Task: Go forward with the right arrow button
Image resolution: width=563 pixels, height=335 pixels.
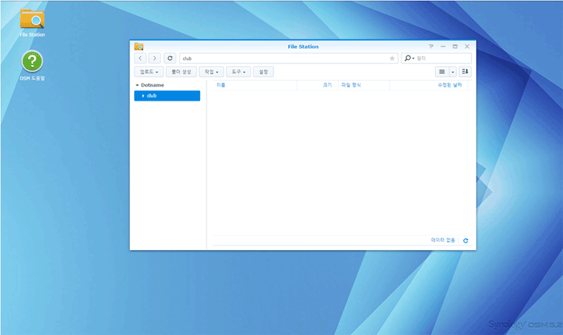Action: pos(154,58)
